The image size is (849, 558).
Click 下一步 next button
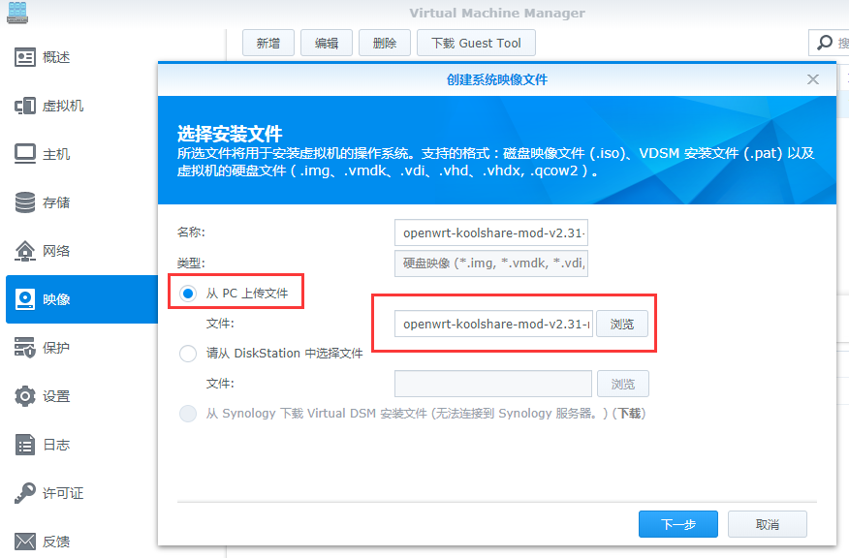(677, 524)
